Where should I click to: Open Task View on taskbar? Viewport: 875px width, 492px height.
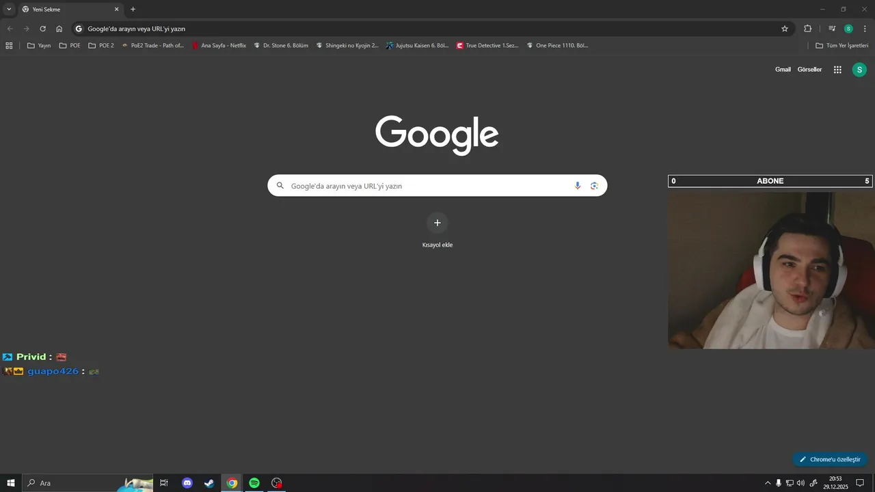pyautogui.click(x=164, y=483)
